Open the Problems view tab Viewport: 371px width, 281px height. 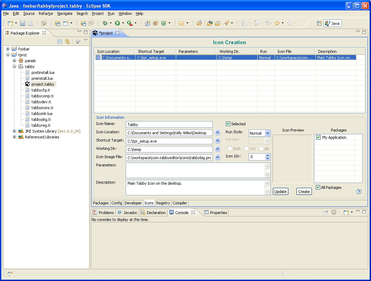tap(103, 212)
